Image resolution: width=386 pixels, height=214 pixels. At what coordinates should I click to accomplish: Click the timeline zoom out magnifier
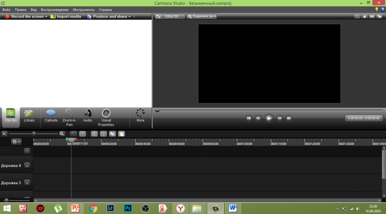(4, 134)
